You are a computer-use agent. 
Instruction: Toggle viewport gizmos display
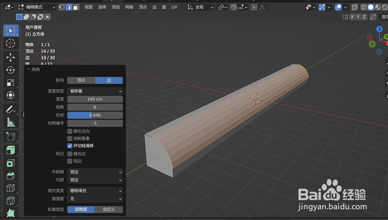pos(322,7)
